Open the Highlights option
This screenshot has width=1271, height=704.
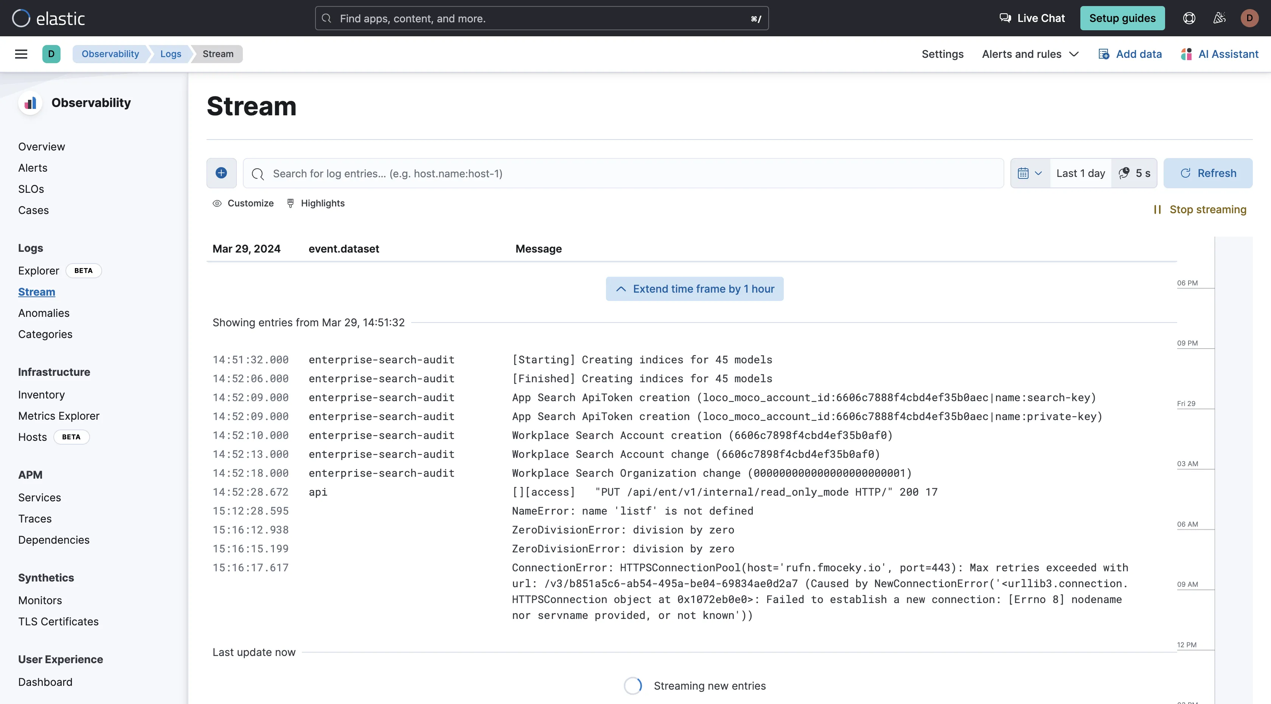(316, 203)
